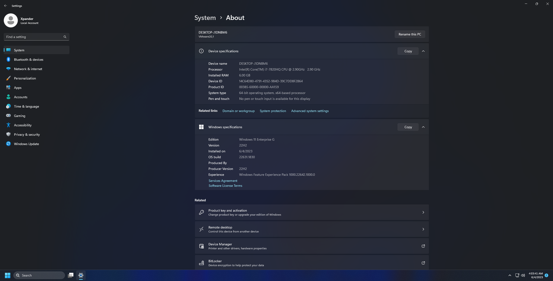Click the Personalization paintbrush icon
Screen dimensions: 553x281
pyautogui.click(x=8, y=78)
